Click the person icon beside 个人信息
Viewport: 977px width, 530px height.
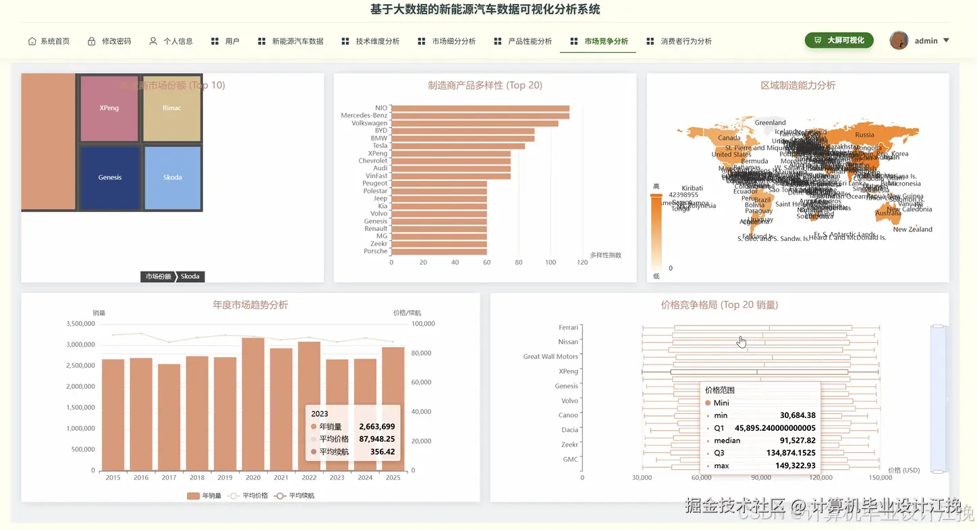pos(153,41)
